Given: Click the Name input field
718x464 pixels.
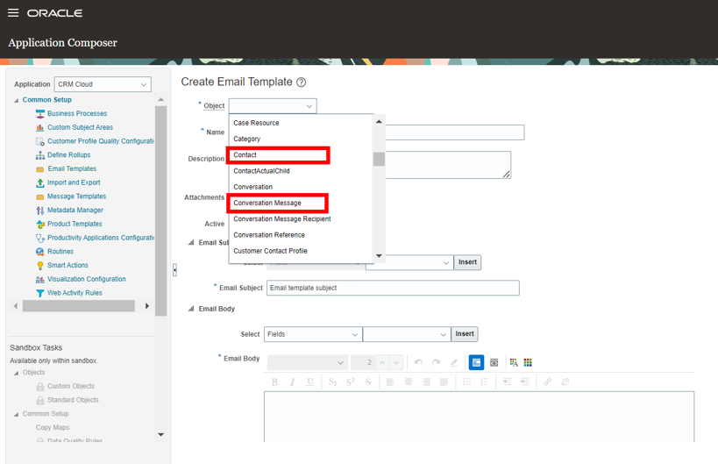Looking at the screenshot, I should (455, 132).
